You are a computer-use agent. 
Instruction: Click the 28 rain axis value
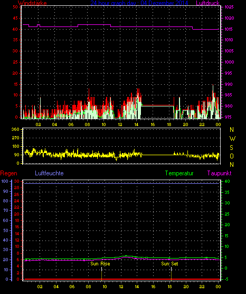click(x=16, y=188)
